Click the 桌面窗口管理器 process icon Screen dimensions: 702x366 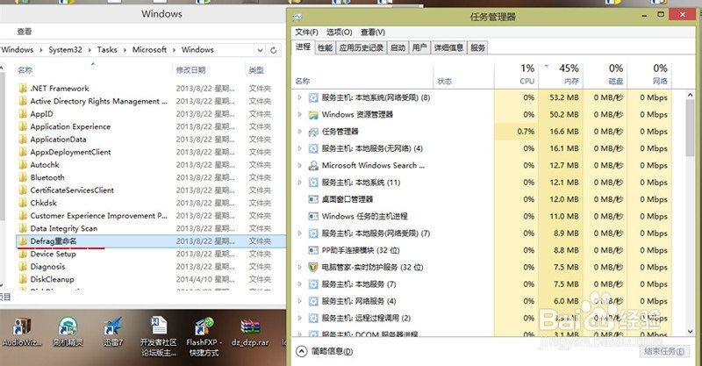click(x=313, y=199)
